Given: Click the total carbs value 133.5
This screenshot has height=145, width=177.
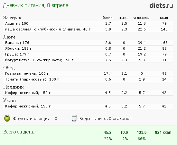Looking at the screenshot, I should pyautogui.click(x=142, y=132).
